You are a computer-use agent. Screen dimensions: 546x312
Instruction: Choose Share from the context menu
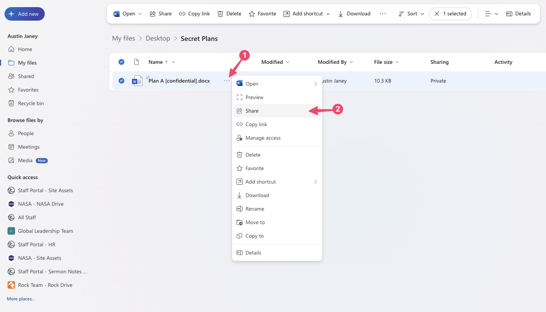click(252, 111)
